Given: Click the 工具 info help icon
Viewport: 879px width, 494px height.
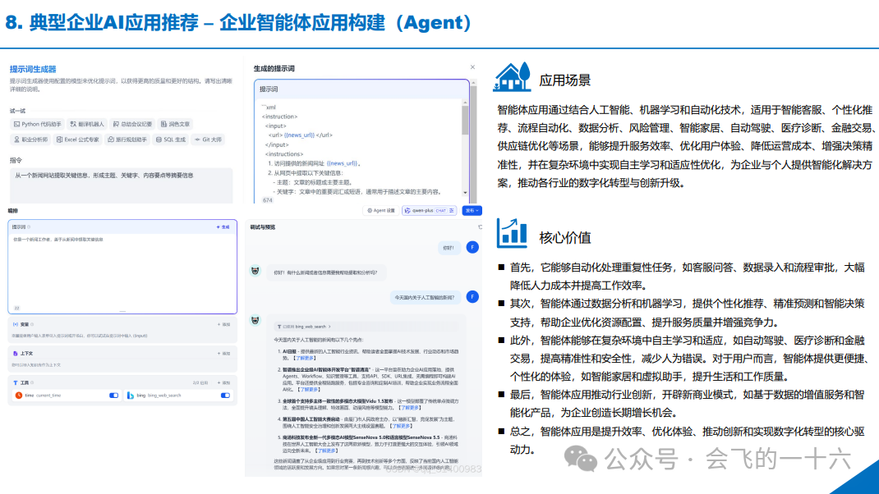Looking at the screenshot, I should tap(32, 382).
